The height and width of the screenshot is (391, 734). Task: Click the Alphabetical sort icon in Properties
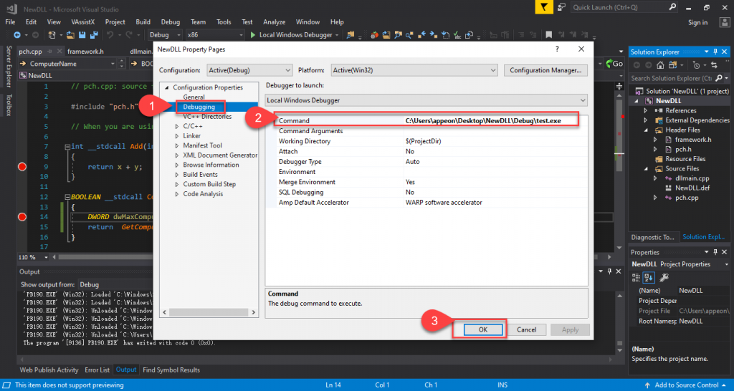649,278
